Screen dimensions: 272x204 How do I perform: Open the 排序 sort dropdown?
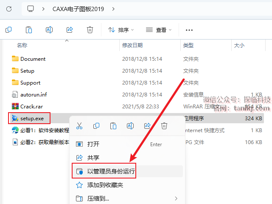121,30
